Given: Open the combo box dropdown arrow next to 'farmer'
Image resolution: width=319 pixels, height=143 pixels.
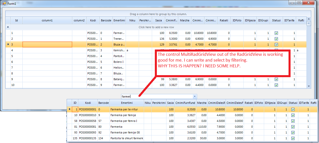Looking at the screenshot, I should point(194,96).
